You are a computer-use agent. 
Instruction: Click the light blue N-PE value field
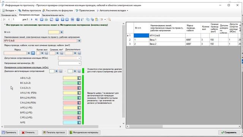(70, 123)
